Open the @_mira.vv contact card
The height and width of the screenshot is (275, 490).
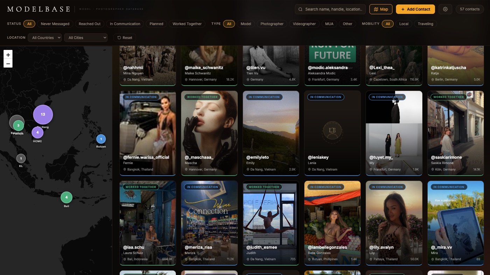(x=456, y=223)
